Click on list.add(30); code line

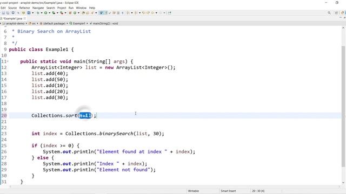pyautogui.click(x=50, y=98)
